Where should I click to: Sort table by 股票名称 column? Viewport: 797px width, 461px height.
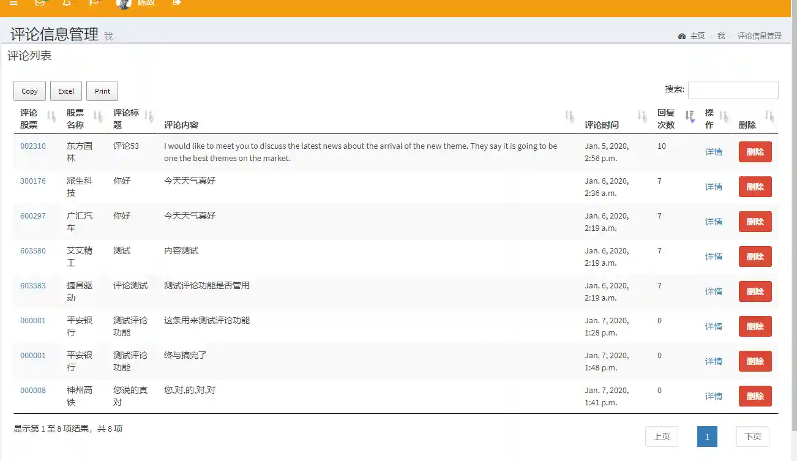pos(98,116)
